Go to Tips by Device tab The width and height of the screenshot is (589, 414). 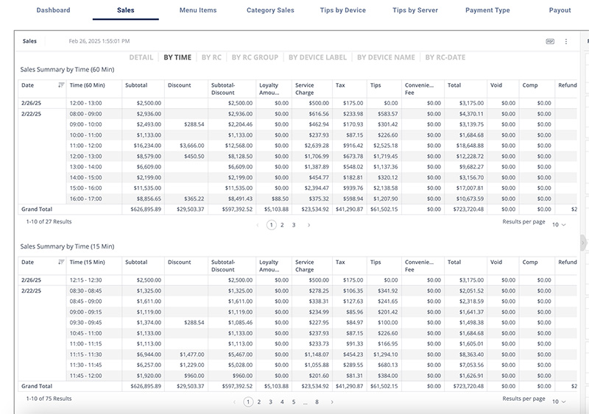[343, 10]
